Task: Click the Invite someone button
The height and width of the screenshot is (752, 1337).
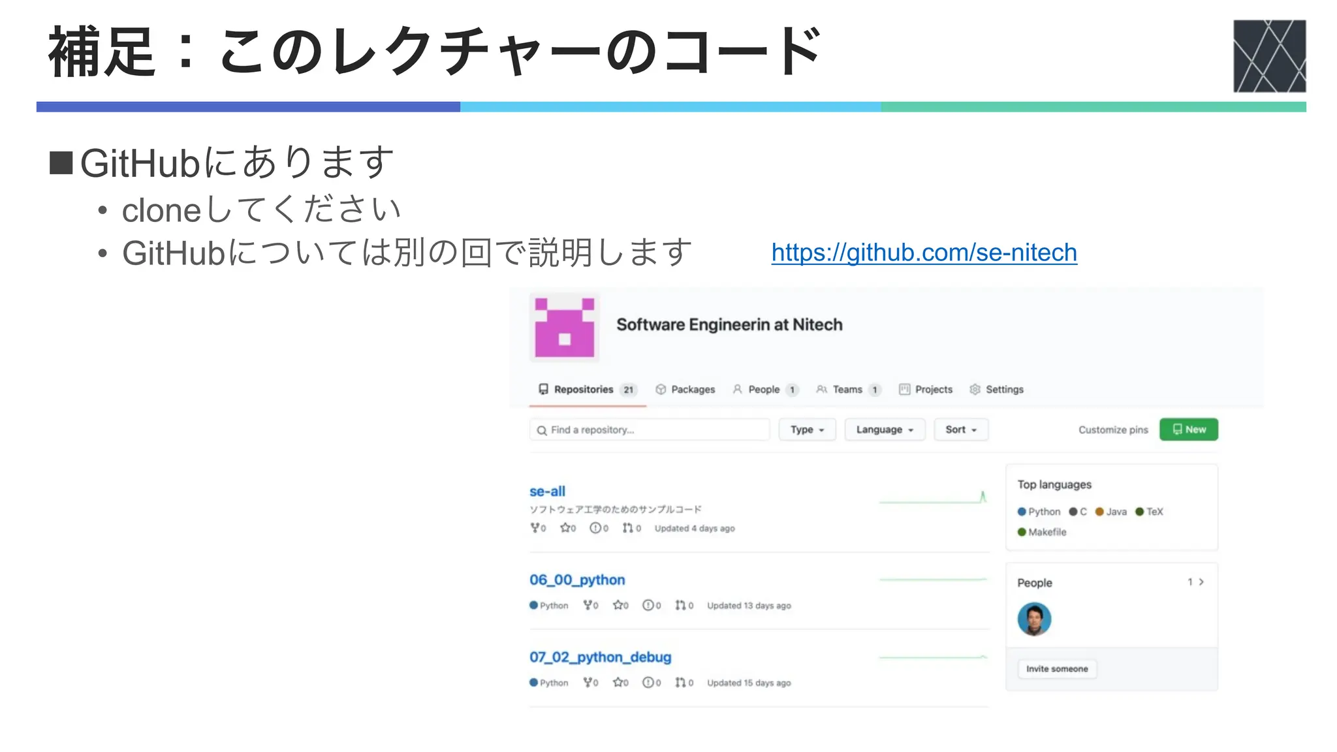Action: point(1057,669)
